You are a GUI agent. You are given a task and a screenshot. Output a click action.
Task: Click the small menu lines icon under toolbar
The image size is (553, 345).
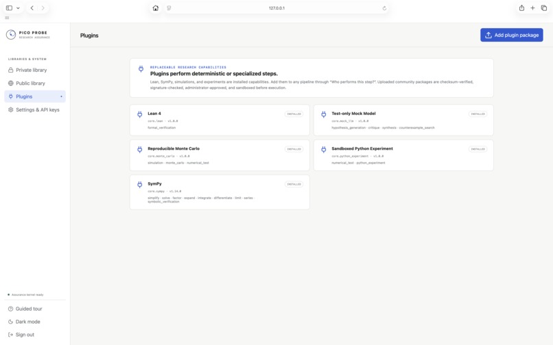(x=7, y=18)
